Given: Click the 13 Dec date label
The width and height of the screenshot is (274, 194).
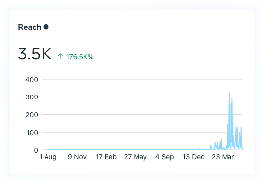Looking at the screenshot, I should point(193,157).
